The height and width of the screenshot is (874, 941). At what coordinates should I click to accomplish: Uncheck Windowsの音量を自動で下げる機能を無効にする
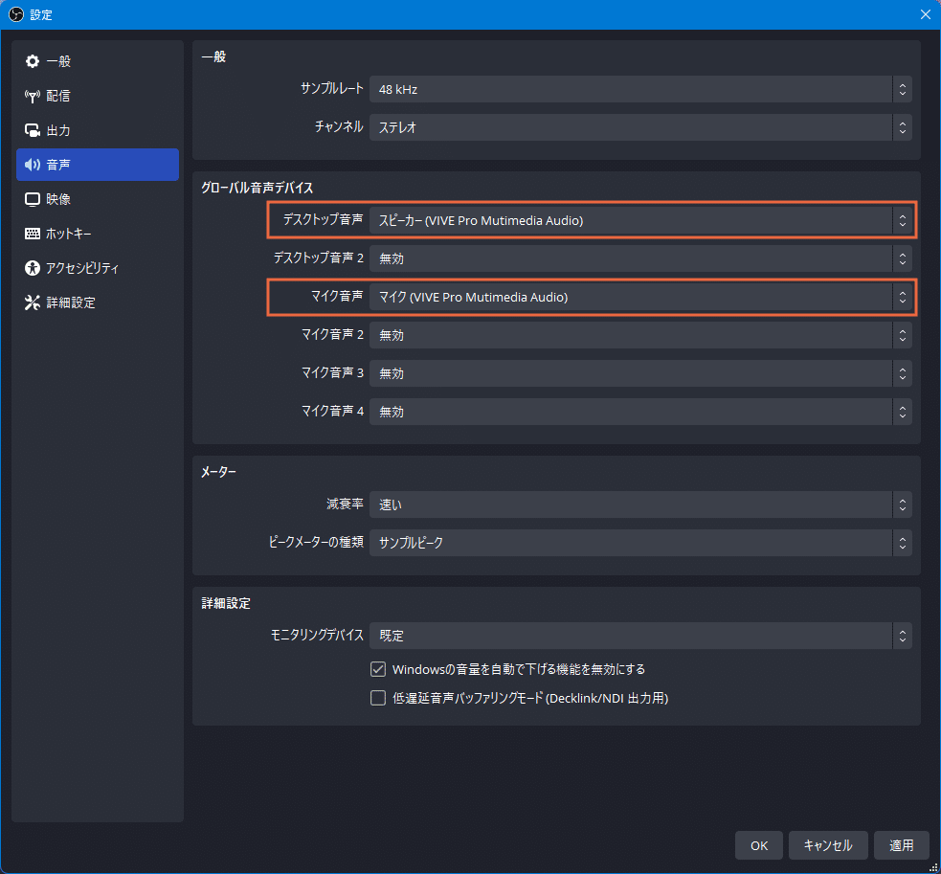coord(377,669)
